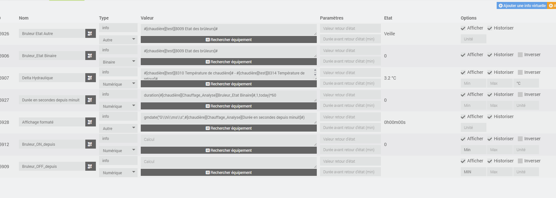
Task: Click Rechercher équipement for Affichage formaté
Action: 229,128
